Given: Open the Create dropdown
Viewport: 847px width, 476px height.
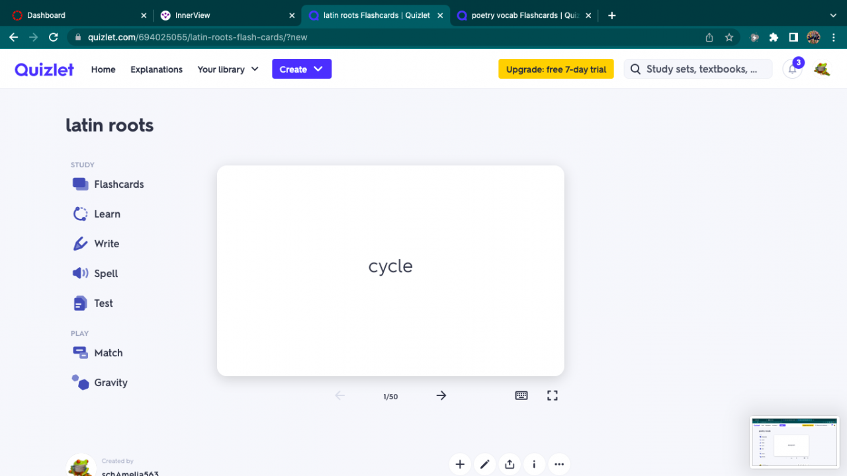Looking at the screenshot, I should point(302,69).
